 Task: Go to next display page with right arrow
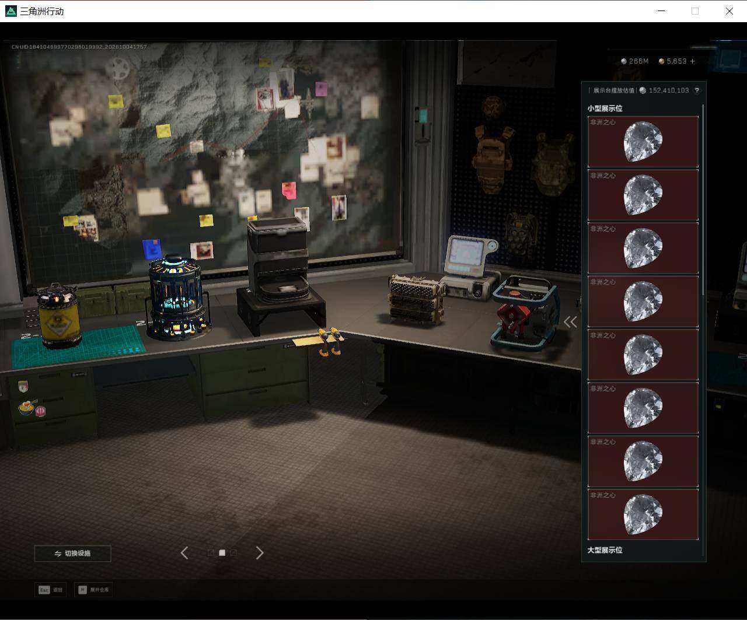tap(260, 553)
